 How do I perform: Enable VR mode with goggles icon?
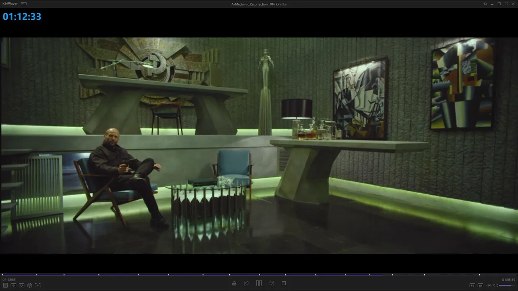click(x=21, y=285)
